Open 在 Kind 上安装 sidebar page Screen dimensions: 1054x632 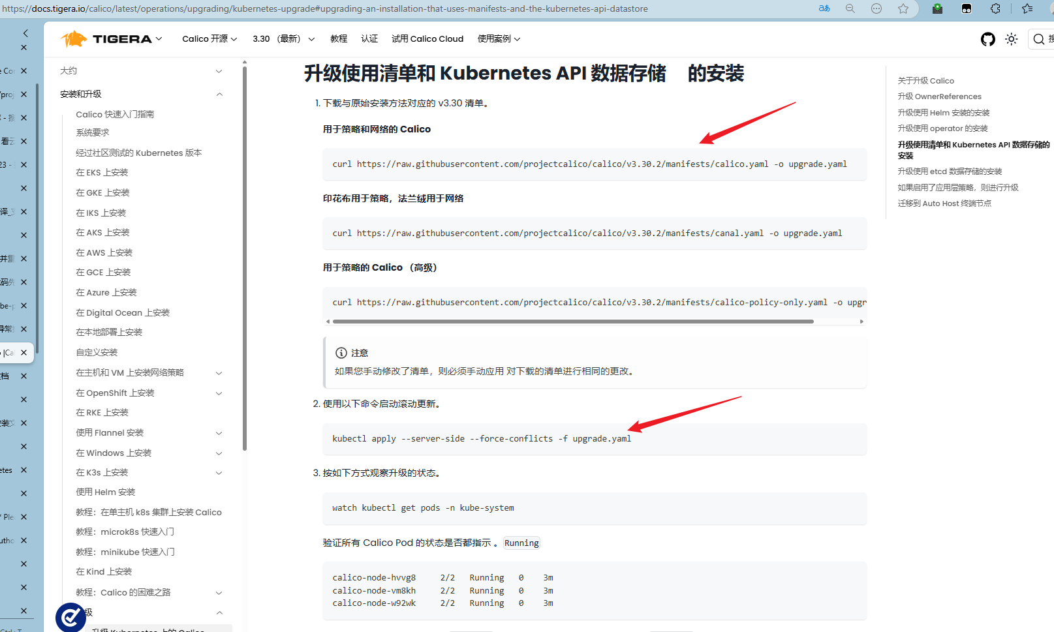[104, 572]
